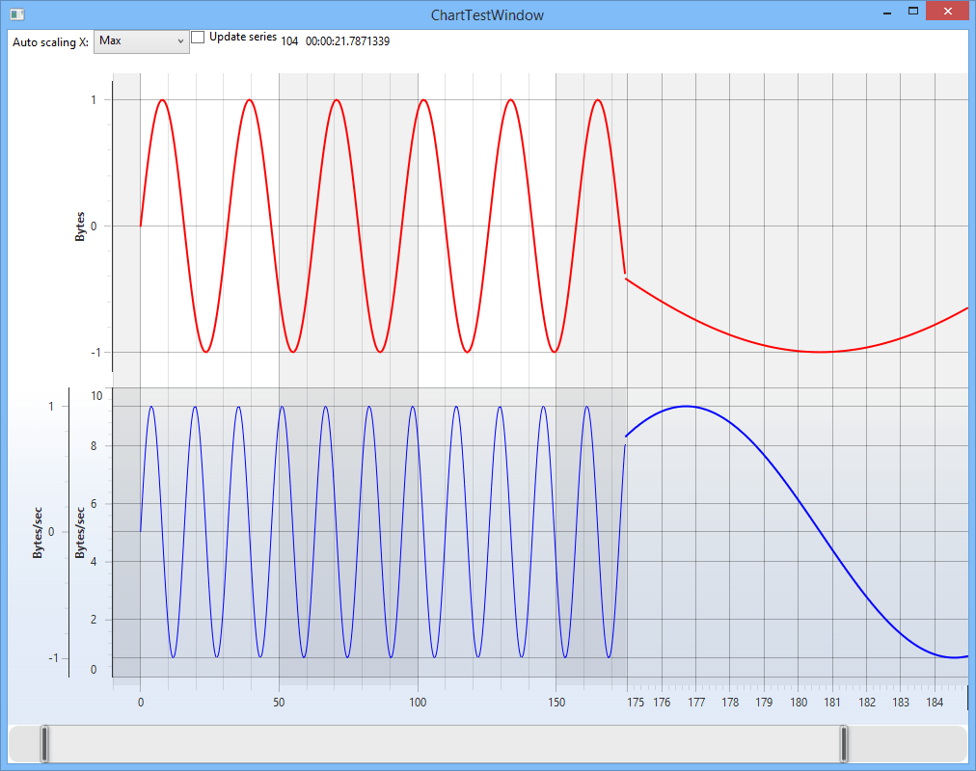
Task: Click the sample counter showing 104
Action: click(287, 40)
